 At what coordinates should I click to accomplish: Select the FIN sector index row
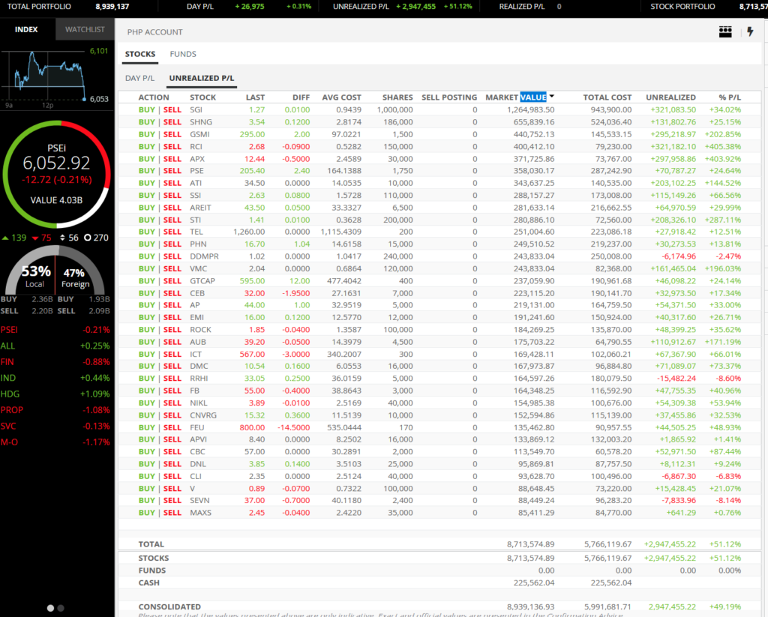[x=56, y=361]
